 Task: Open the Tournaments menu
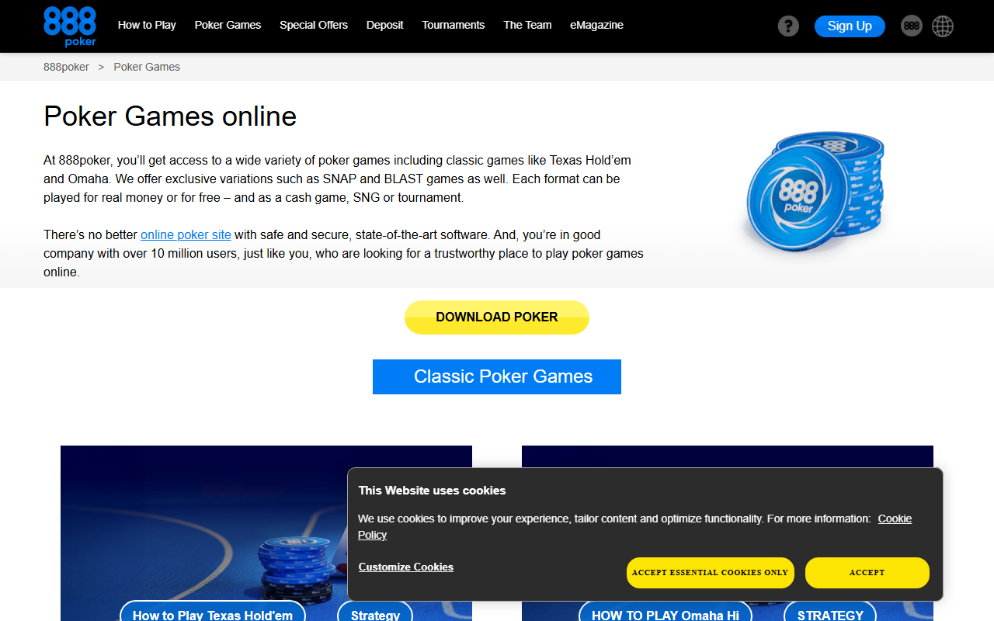click(454, 25)
